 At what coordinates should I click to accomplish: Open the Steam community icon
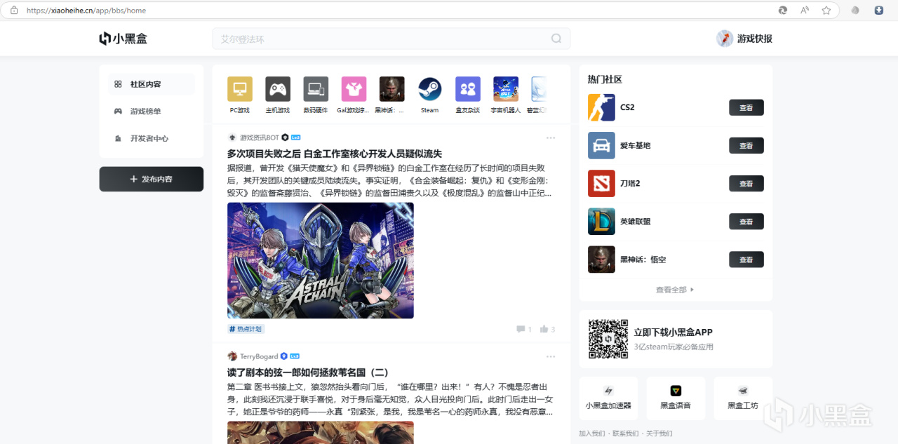429,89
